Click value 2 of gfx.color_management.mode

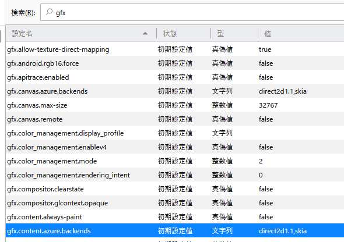[x=261, y=161]
